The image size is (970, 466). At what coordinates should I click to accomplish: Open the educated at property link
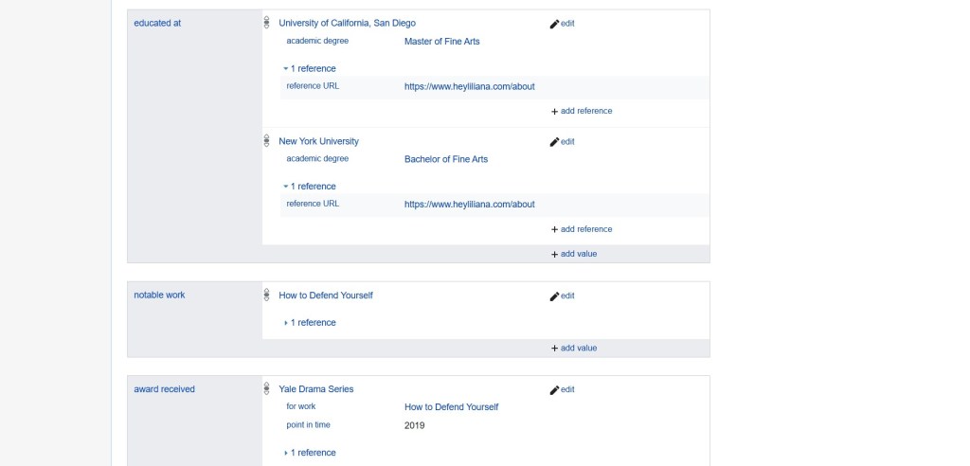[x=157, y=24]
